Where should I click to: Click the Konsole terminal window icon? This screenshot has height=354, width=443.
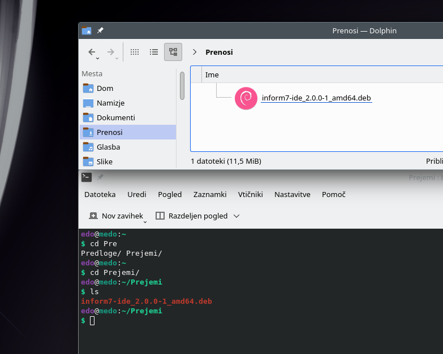[87, 177]
